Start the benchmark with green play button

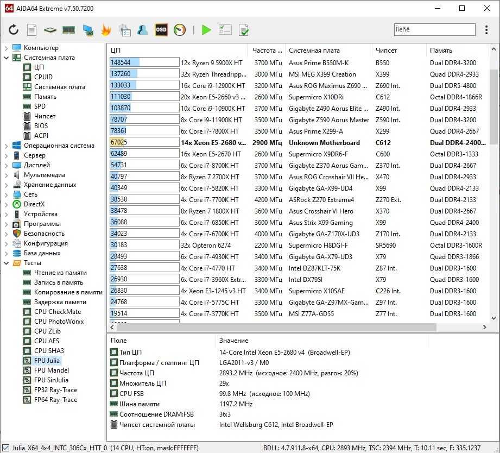206,30
